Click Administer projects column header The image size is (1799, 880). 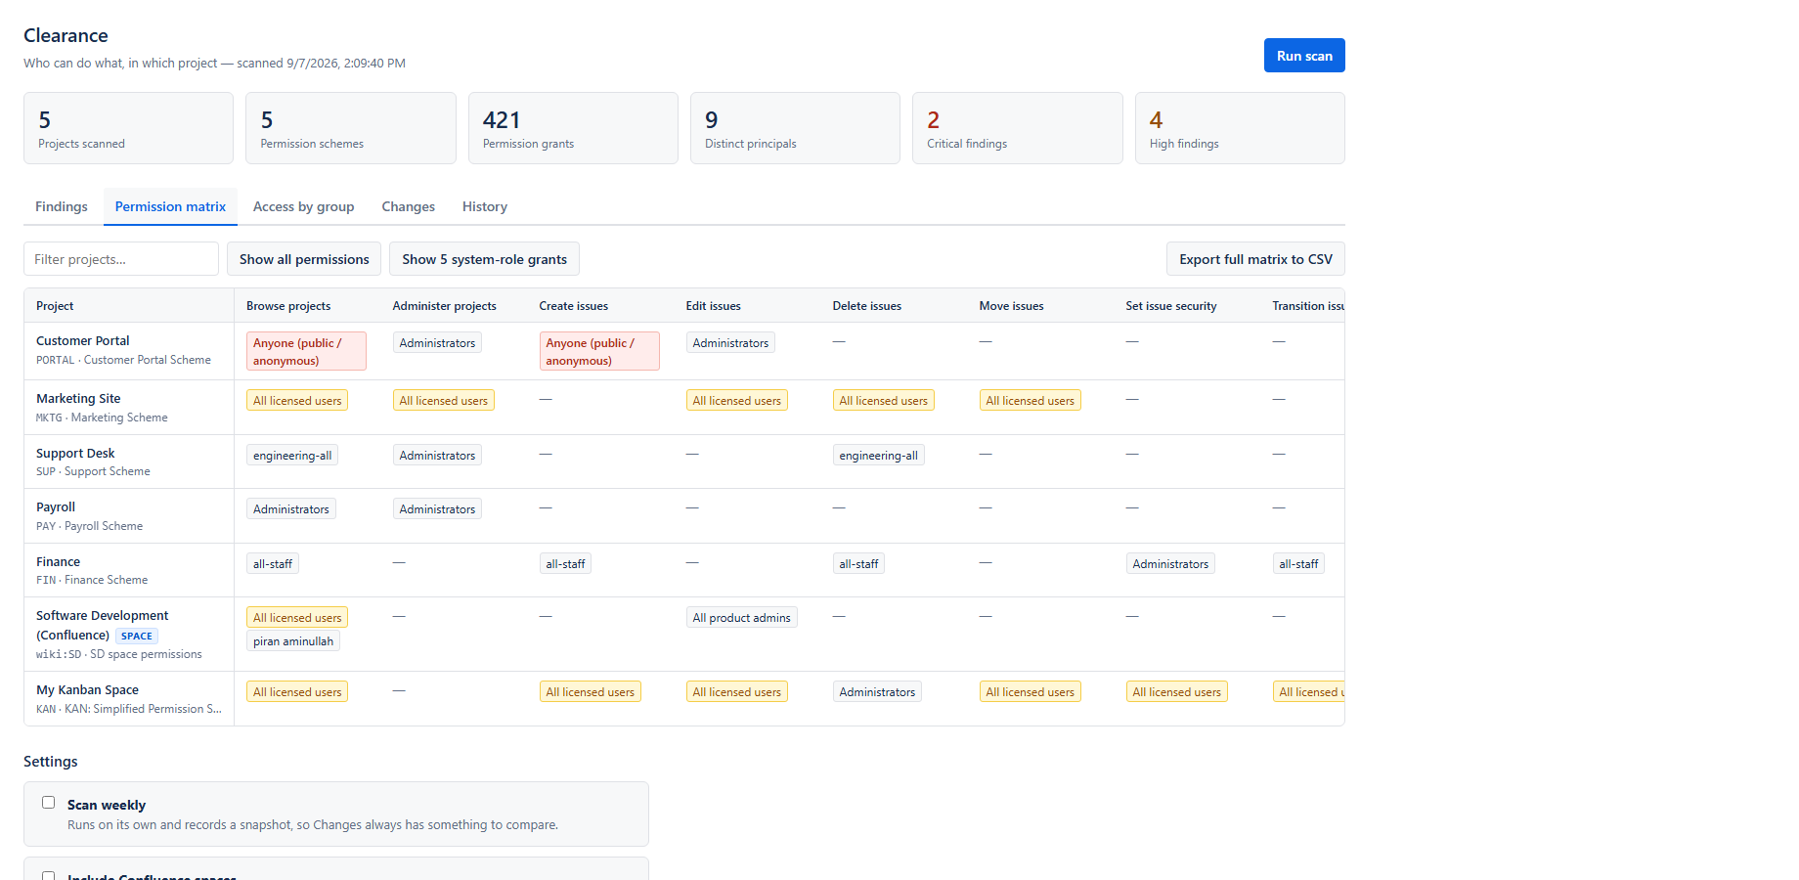click(445, 306)
